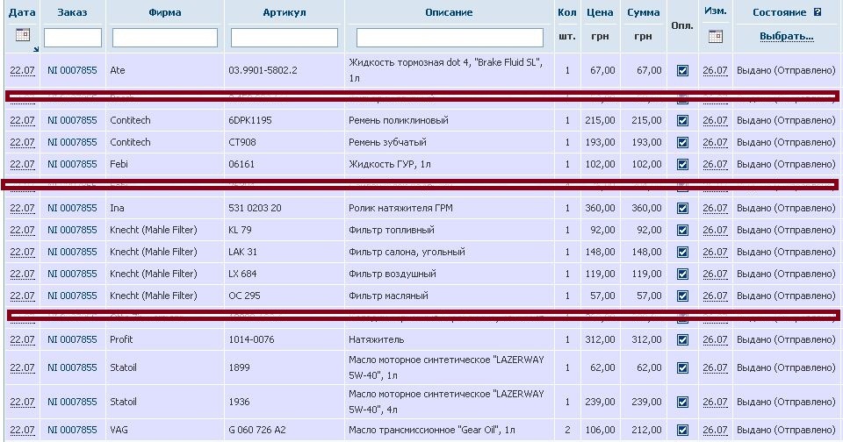Click the Опл. column header
Screen dimensions: 843x442
682,25
